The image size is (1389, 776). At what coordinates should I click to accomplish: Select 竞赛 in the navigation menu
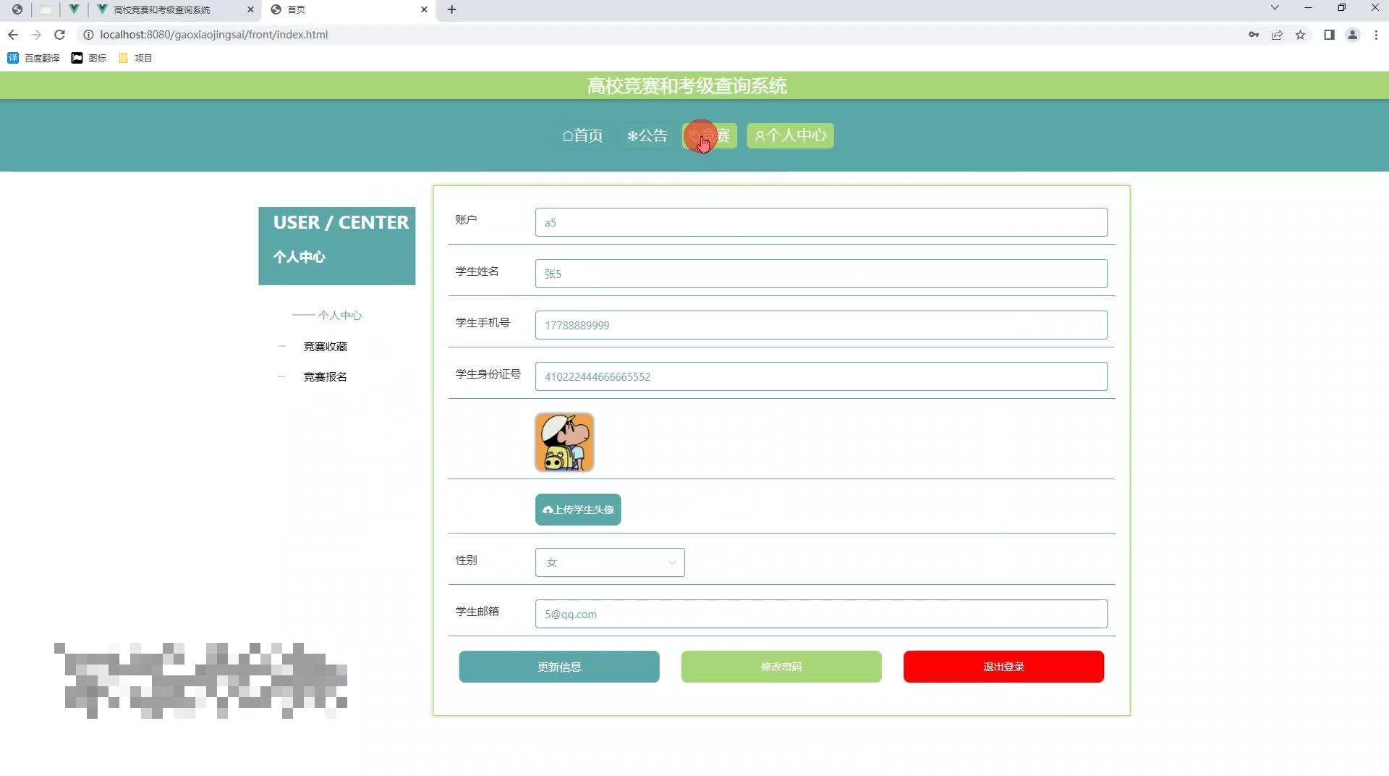tap(709, 135)
